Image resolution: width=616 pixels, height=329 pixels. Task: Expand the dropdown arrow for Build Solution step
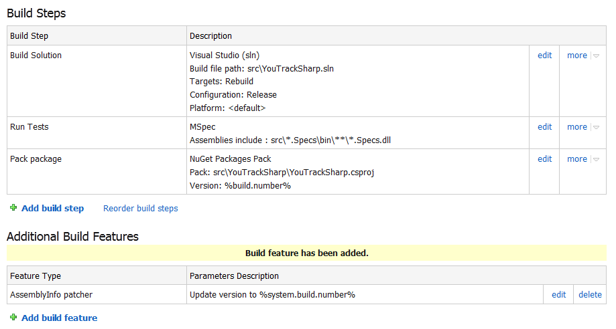coord(596,56)
